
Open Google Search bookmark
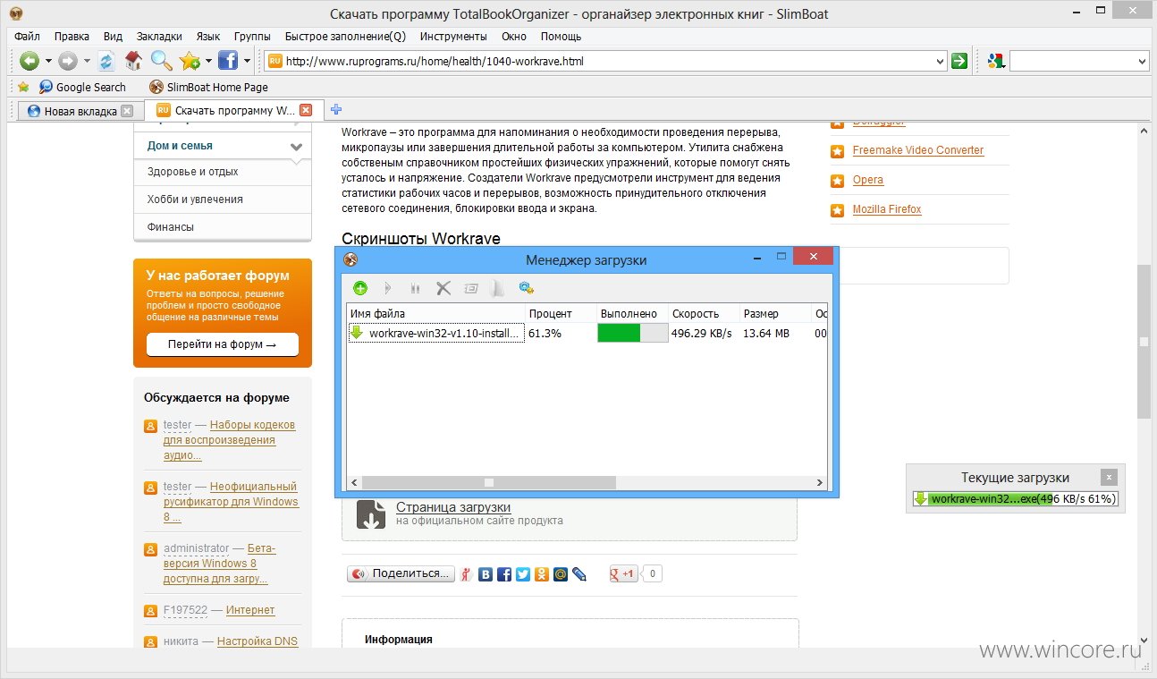pos(82,87)
